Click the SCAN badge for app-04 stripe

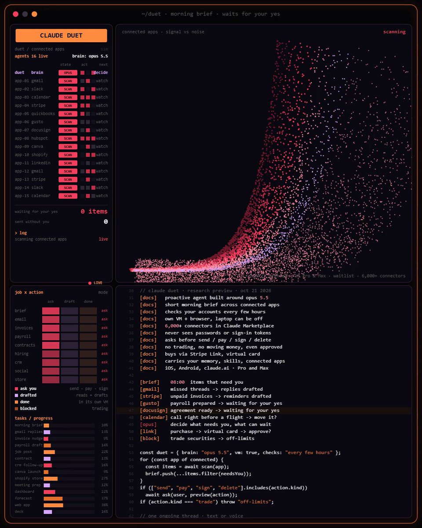[x=68, y=106]
